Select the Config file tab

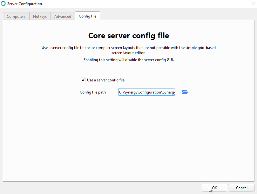tap(88, 16)
